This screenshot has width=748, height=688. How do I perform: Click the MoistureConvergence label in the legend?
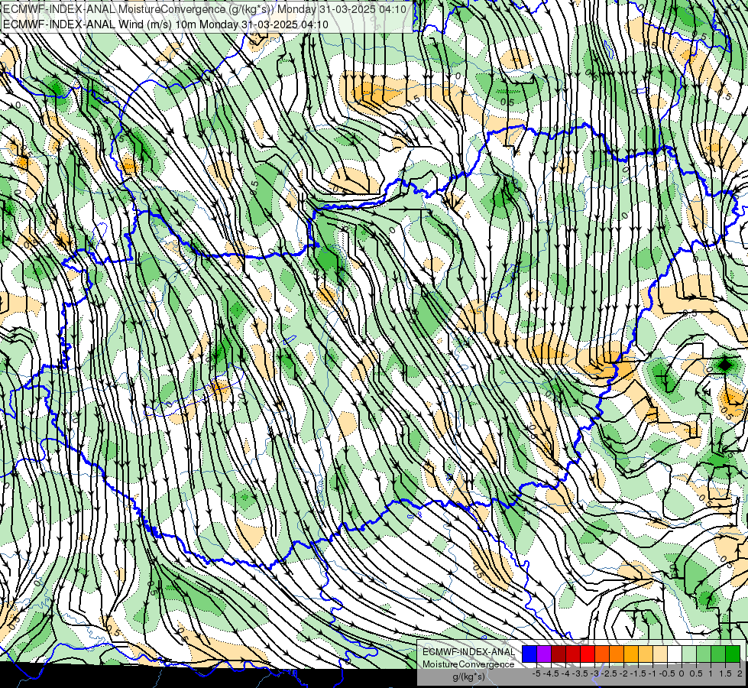click(468, 664)
